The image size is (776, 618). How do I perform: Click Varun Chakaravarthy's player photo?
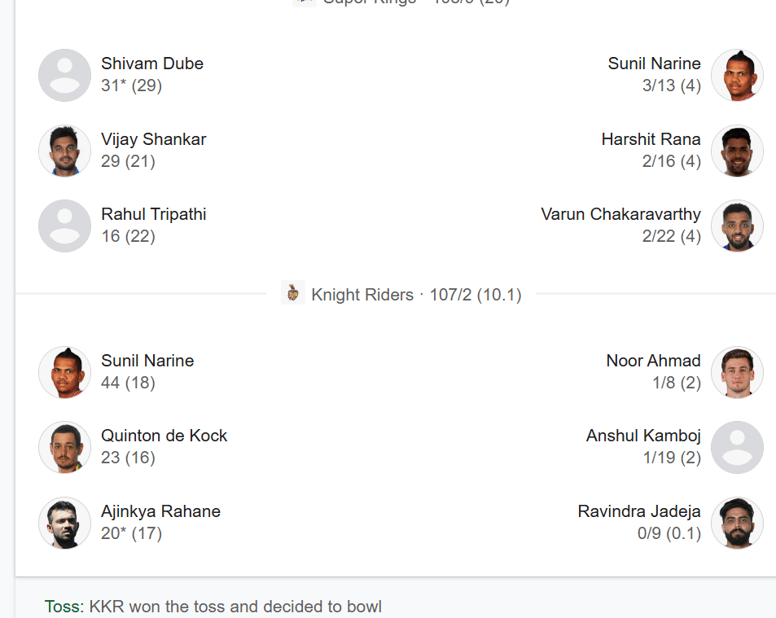pos(737,226)
